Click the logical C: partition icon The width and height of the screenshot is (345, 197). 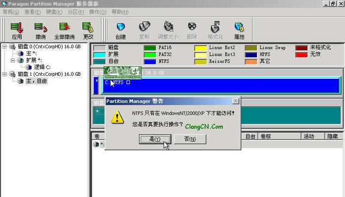pyautogui.click(x=29, y=67)
